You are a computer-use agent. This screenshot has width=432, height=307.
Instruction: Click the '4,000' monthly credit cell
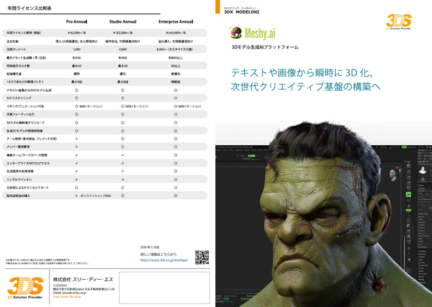[x=122, y=49]
